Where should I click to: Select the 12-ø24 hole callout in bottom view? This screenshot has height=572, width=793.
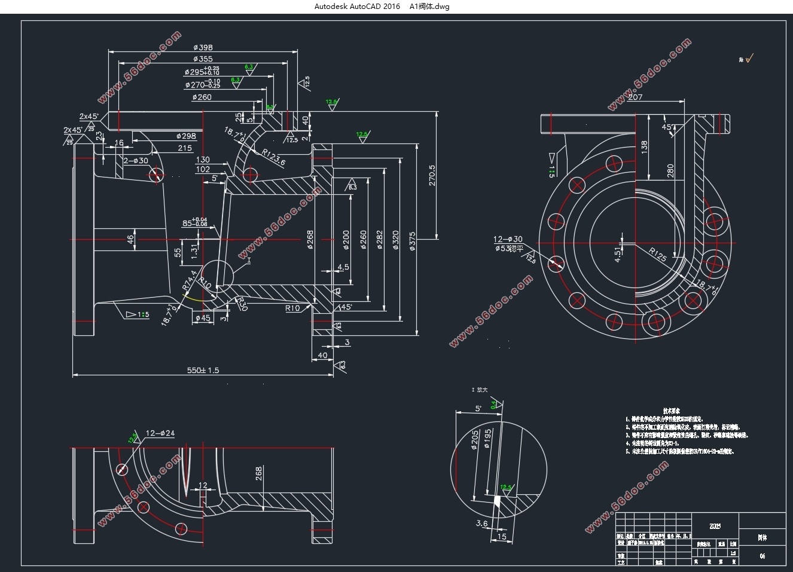[x=160, y=433]
